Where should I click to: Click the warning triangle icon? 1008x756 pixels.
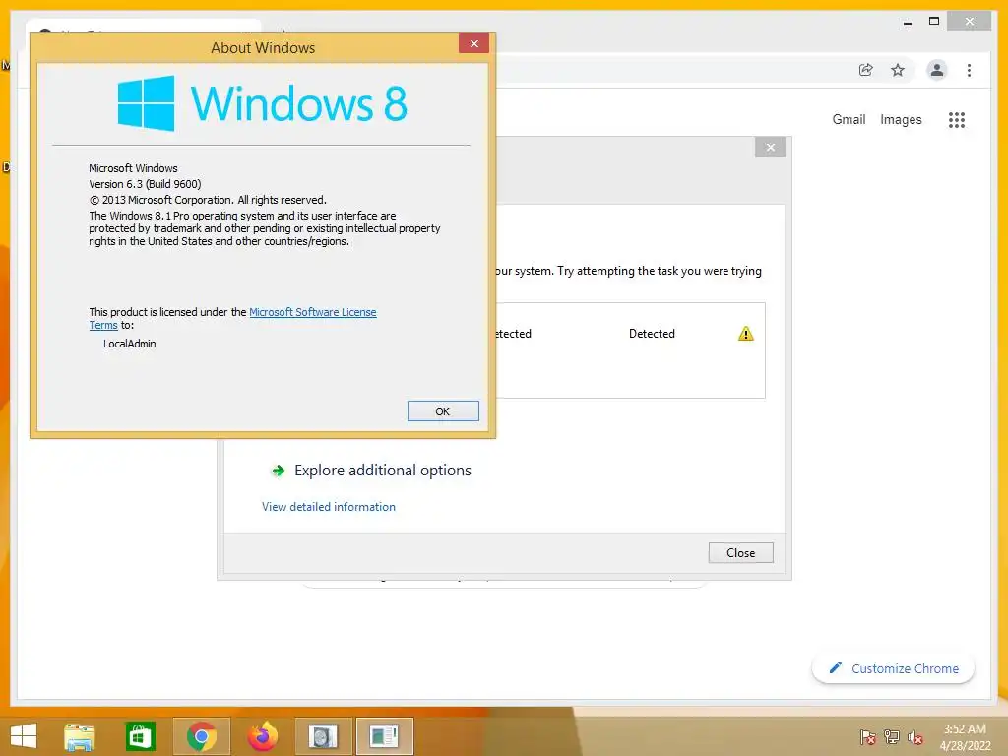click(746, 334)
